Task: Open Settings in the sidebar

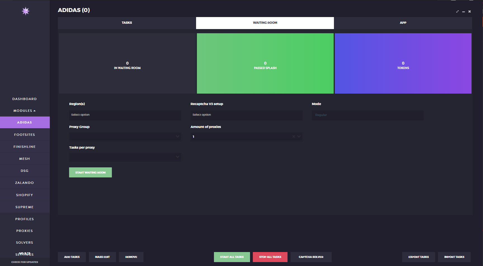Action: click(x=25, y=254)
